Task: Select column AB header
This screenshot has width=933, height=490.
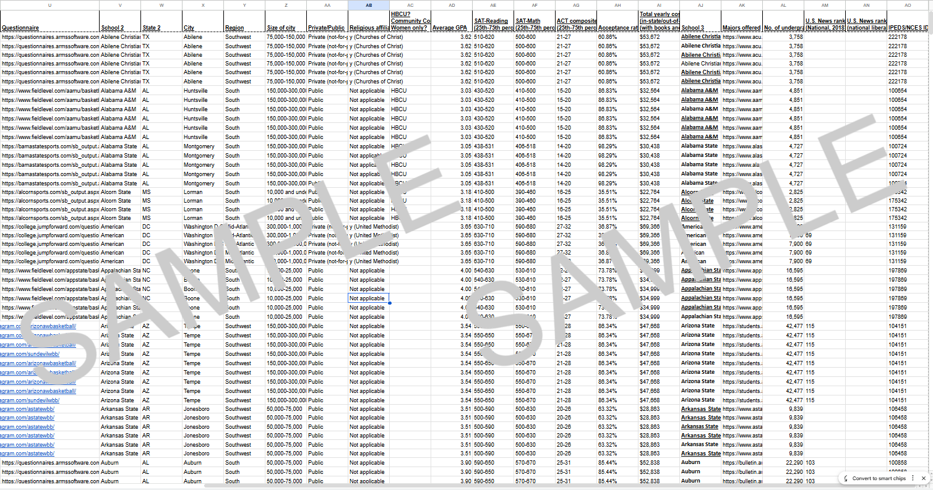Action: [x=369, y=5]
